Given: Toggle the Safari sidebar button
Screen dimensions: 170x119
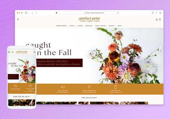Looking at the screenshot, I should pyautogui.click(x=26, y=13).
